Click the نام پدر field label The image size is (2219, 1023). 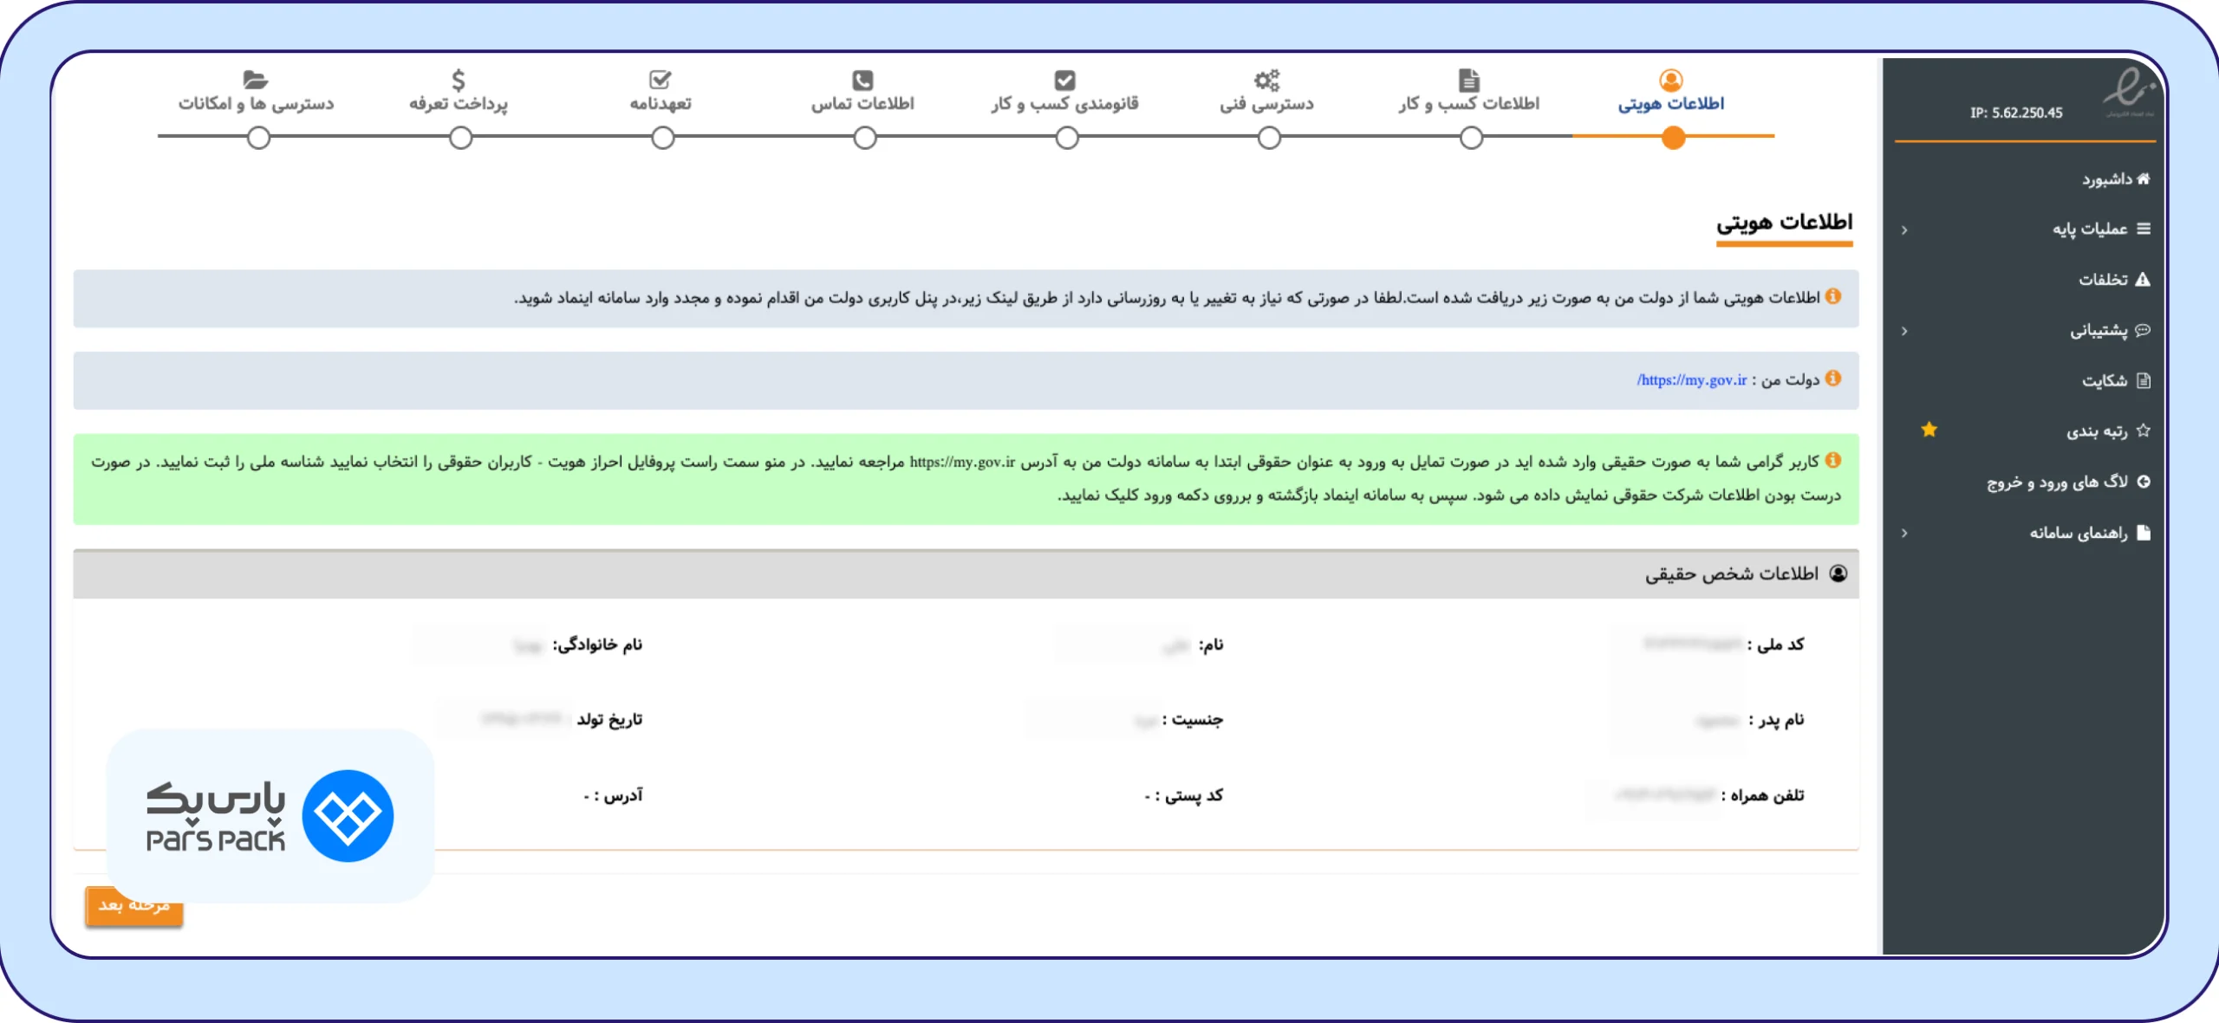(1776, 720)
